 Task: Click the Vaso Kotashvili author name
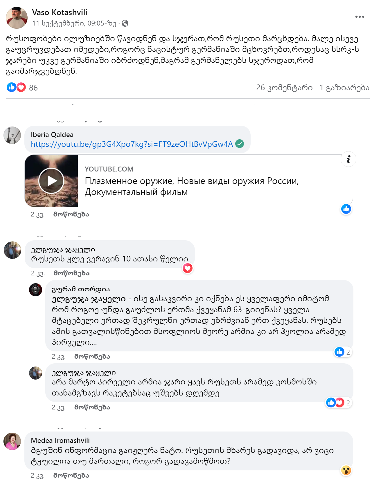pyautogui.click(x=60, y=12)
